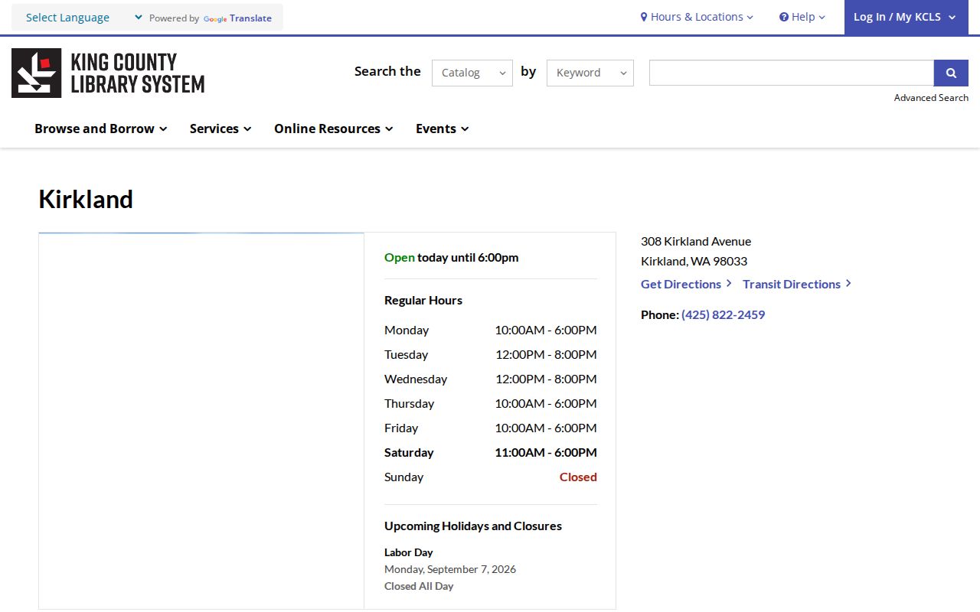Click the Transit Directions link
Screen dimensions: 980x612
pyautogui.click(x=797, y=284)
